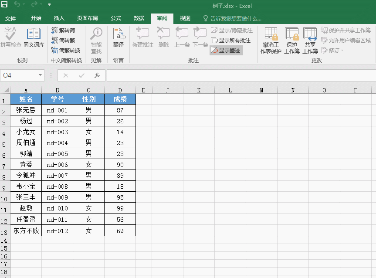Click the 性别 header cell

(x=88, y=99)
